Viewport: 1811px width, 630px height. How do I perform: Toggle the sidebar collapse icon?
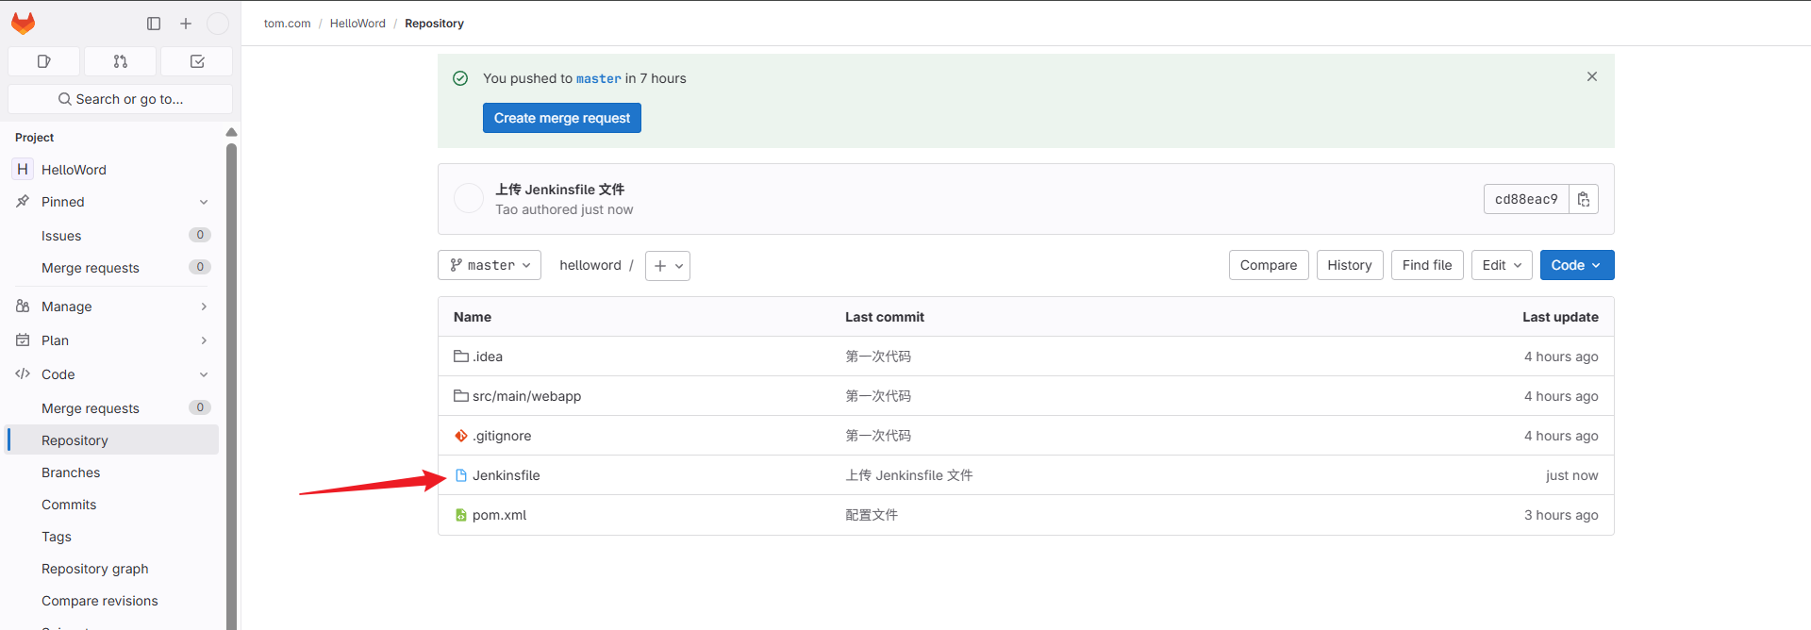(x=154, y=24)
